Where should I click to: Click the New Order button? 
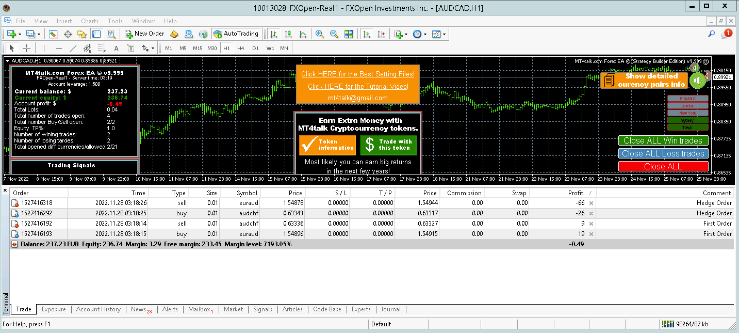(x=144, y=34)
